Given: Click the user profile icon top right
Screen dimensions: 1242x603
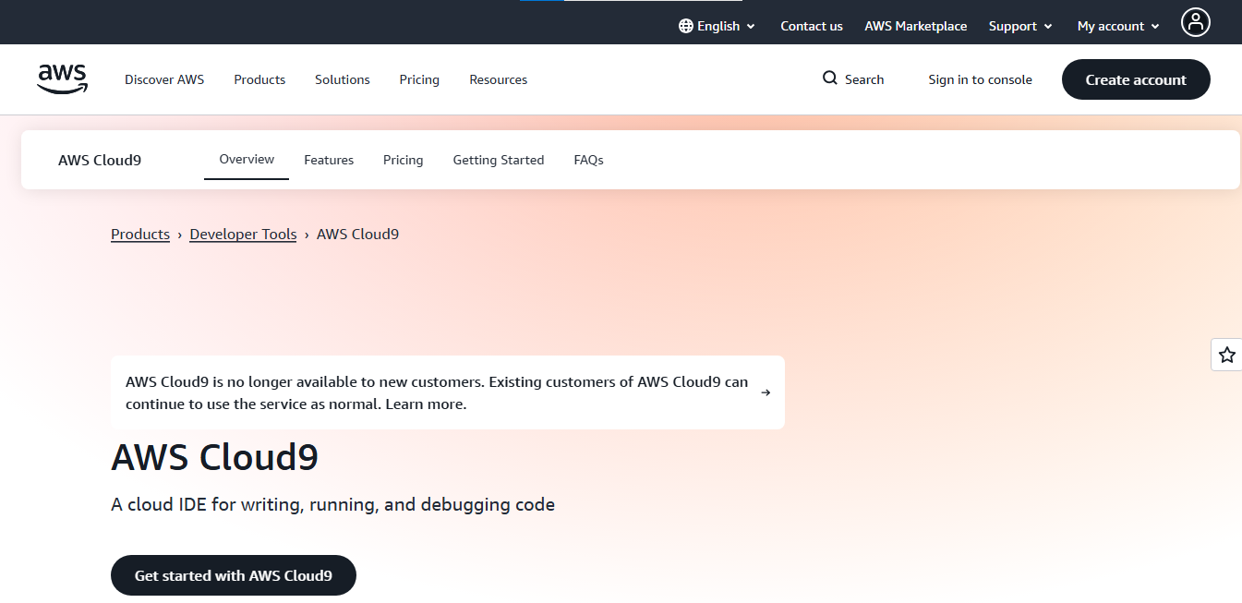Looking at the screenshot, I should tap(1196, 22).
